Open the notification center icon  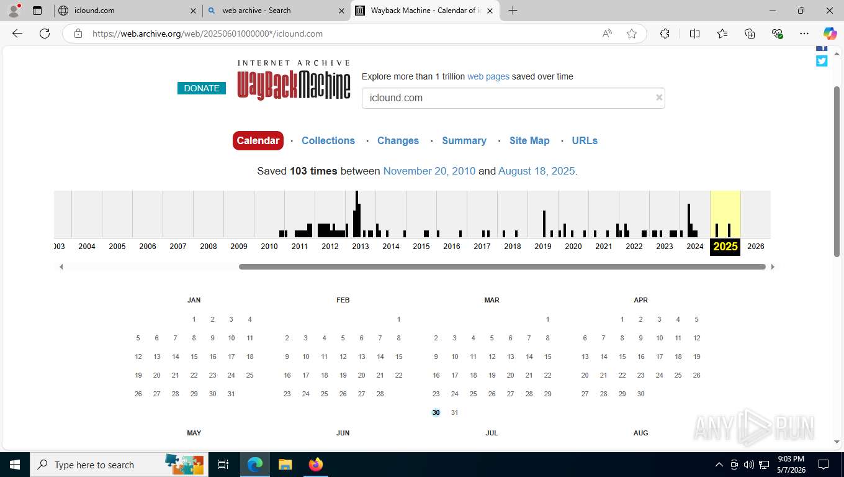pos(823,465)
